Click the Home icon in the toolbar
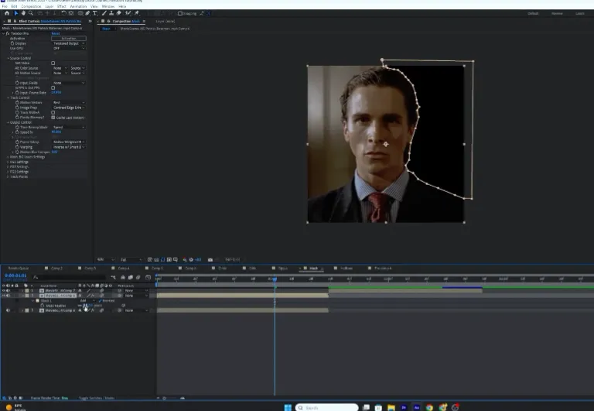The image size is (594, 411). (7, 13)
